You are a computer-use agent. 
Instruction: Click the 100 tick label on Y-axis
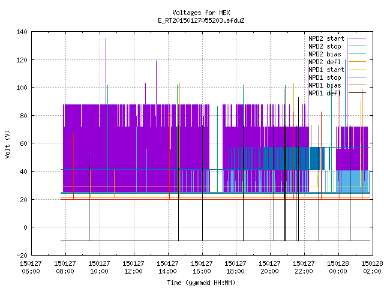click(x=22, y=88)
